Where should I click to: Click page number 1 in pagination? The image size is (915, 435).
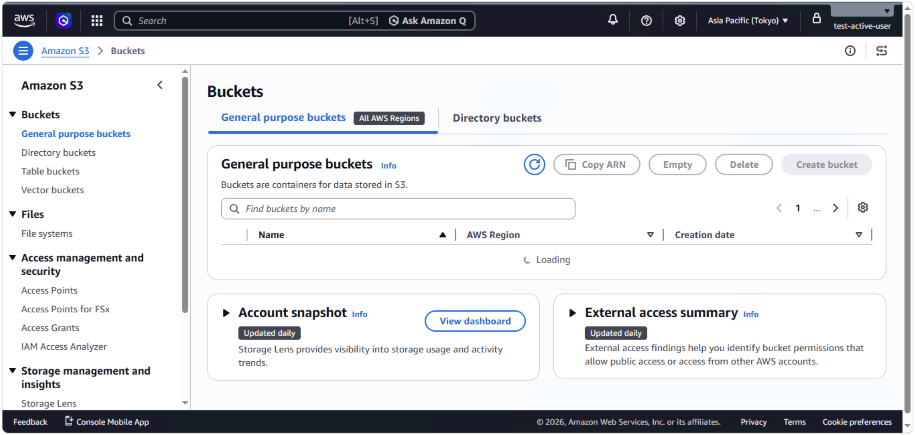(x=797, y=208)
